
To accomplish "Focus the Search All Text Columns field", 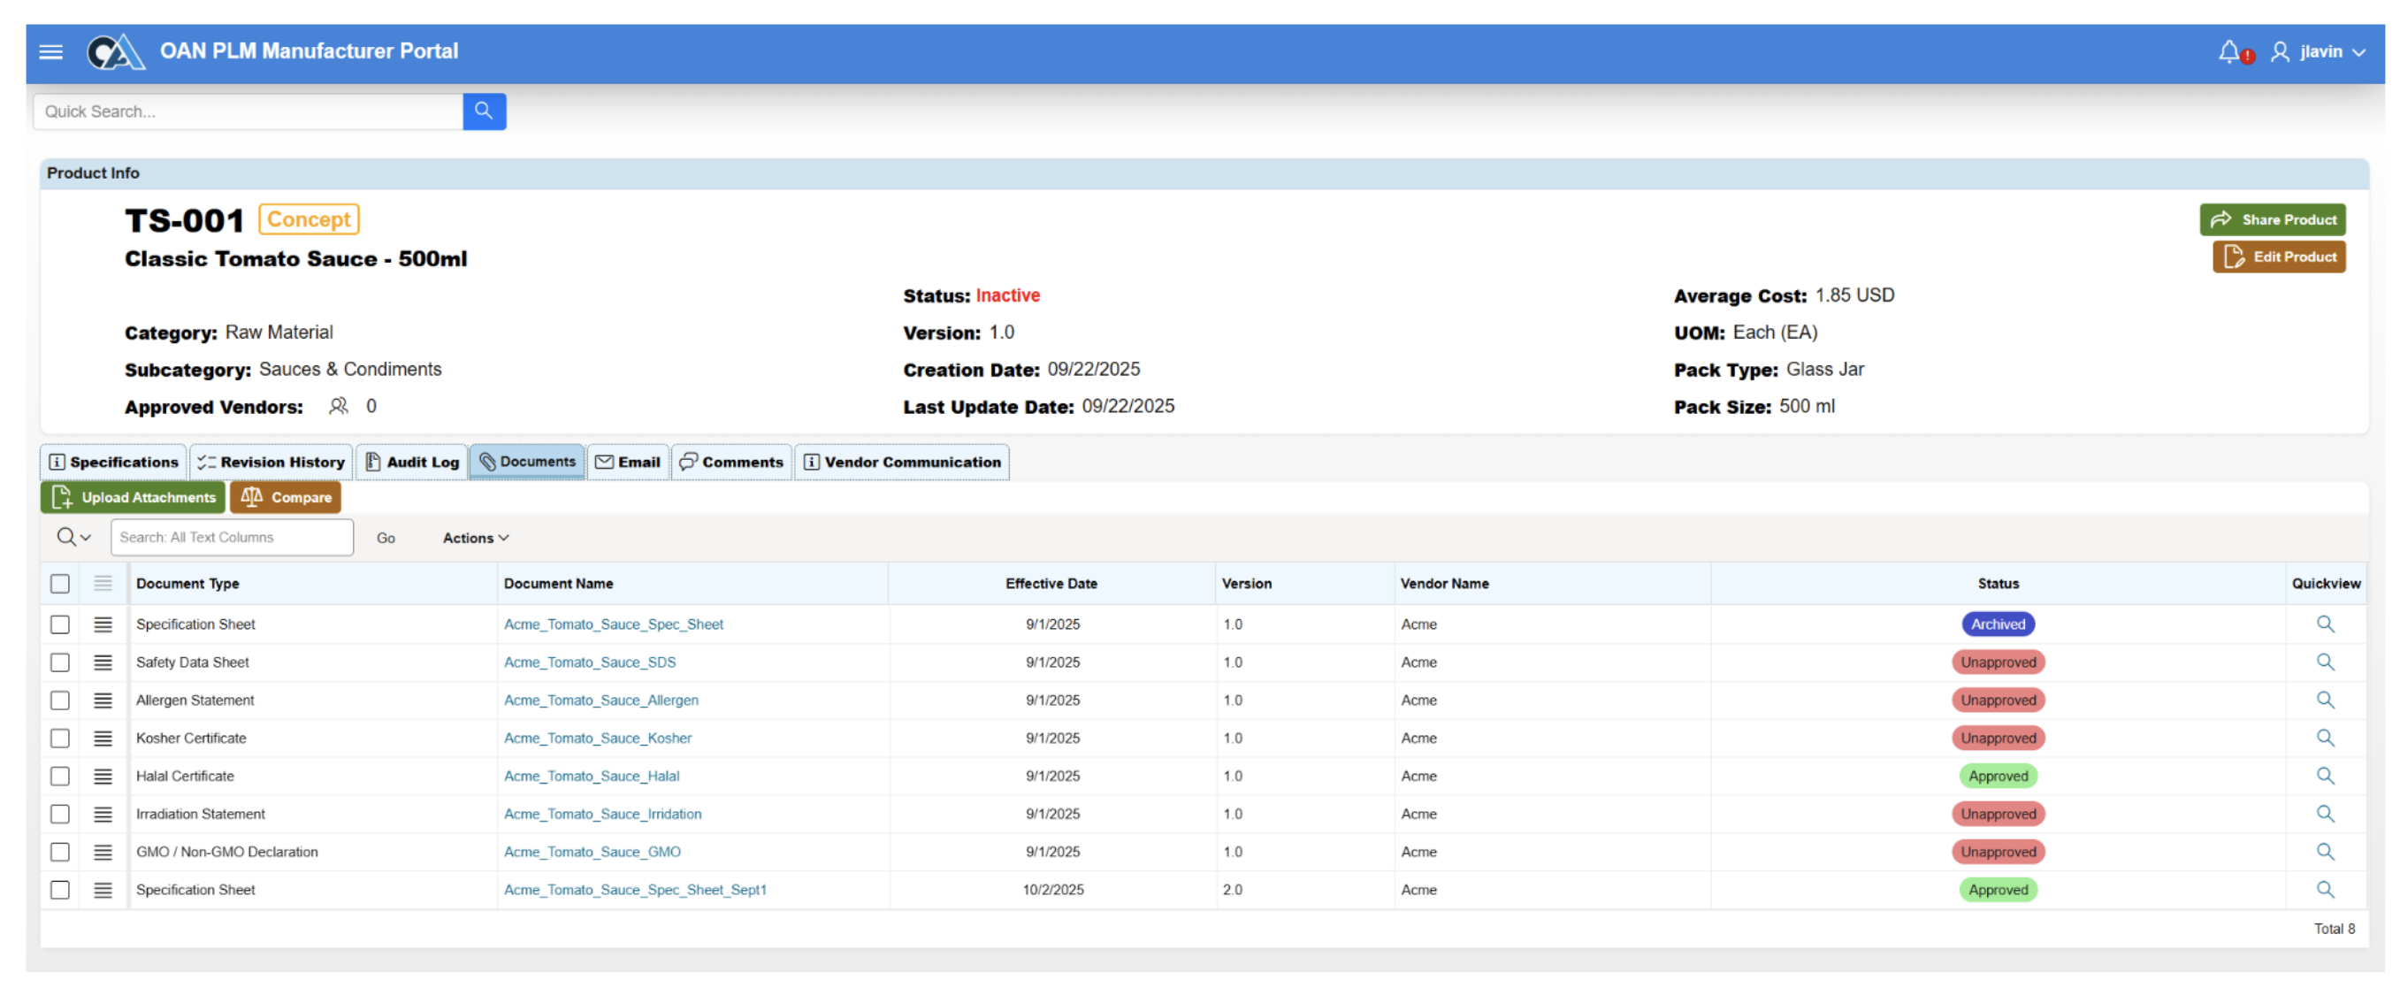I will (x=231, y=538).
